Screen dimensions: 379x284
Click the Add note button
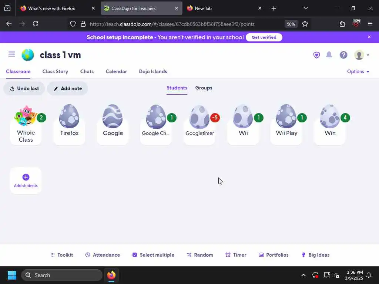click(x=67, y=89)
